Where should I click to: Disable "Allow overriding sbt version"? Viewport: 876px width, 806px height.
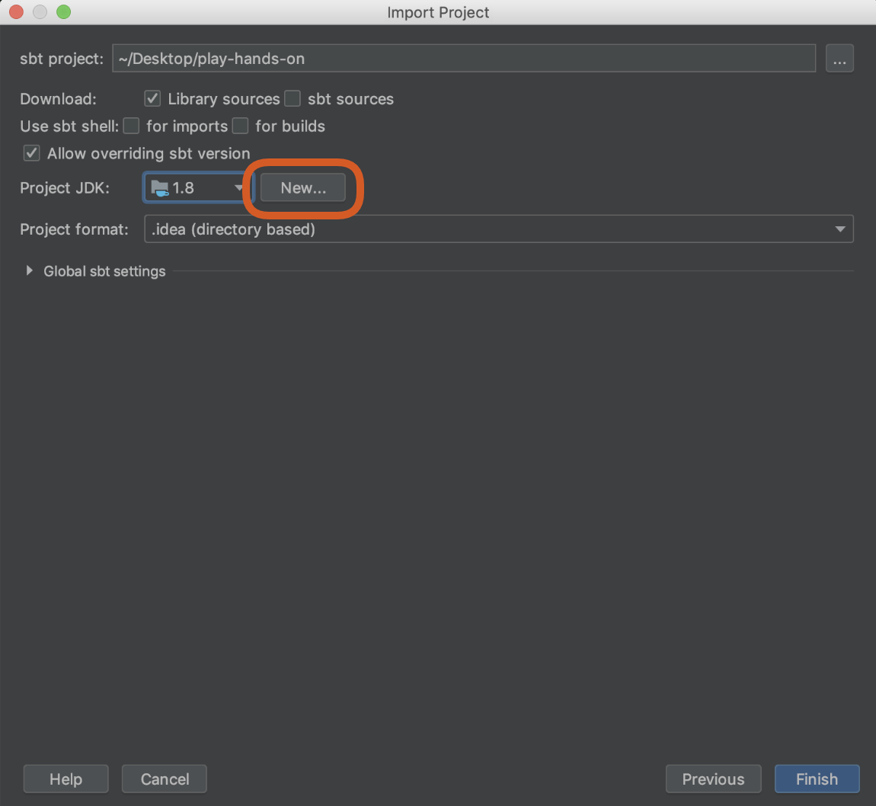point(31,153)
